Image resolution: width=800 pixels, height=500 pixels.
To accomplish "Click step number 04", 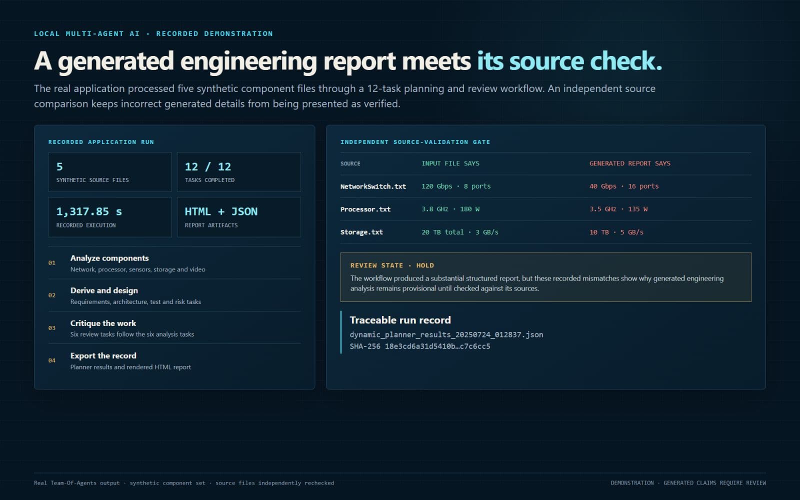I will click(x=52, y=360).
